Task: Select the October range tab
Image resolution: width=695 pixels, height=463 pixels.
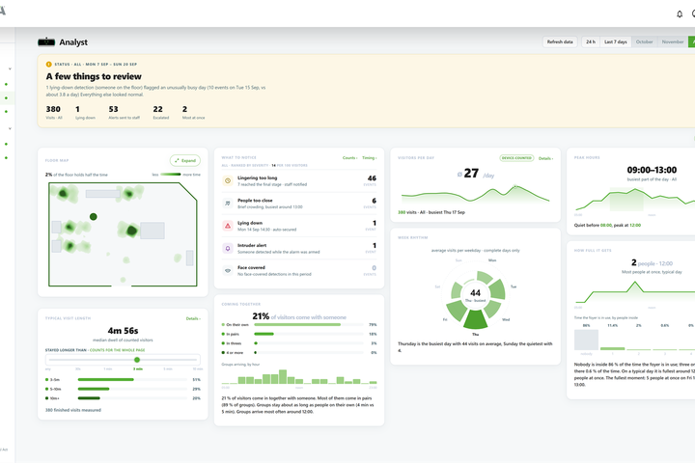Action: [x=645, y=41]
